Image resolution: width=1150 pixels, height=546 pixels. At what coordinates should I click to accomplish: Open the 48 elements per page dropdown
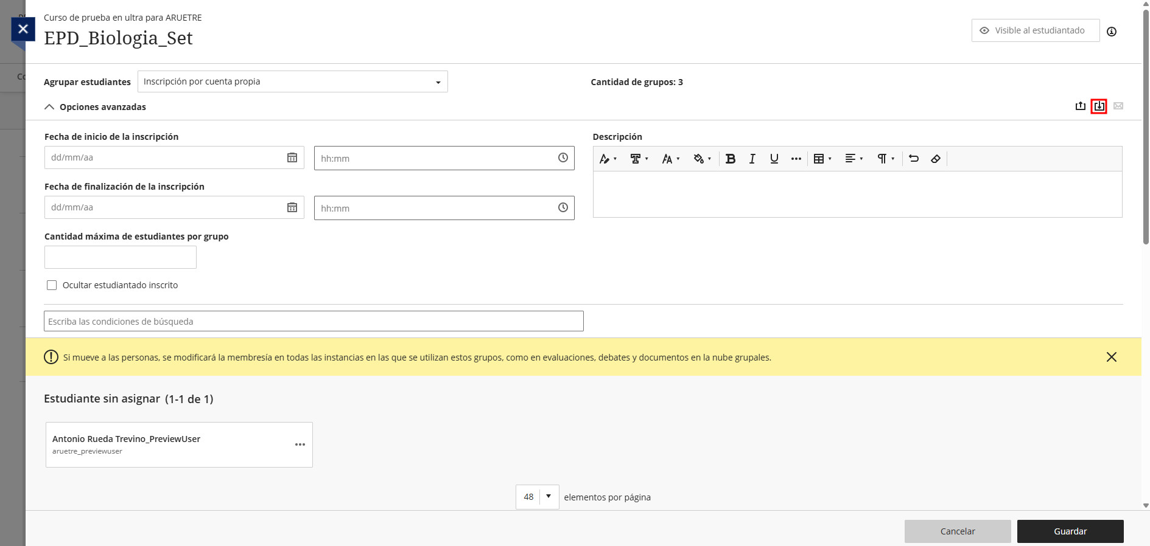pos(537,497)
